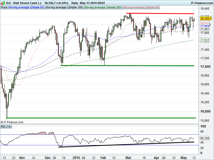Click the 2015 label on the time axis

(76, 158)
